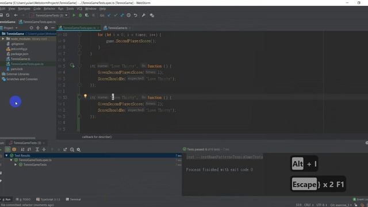
Task: Toggle show passed tests green button
Action: [7, 149]
